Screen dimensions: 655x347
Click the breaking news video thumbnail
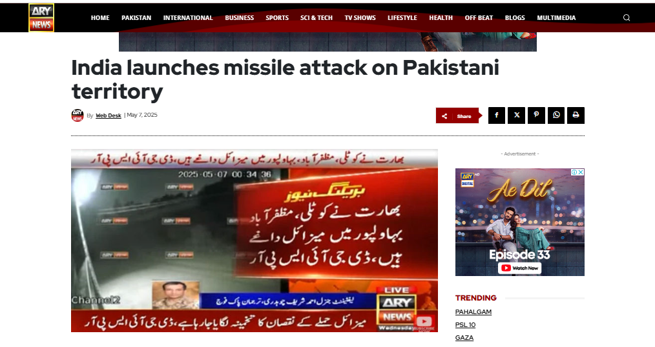click(255, 241)
